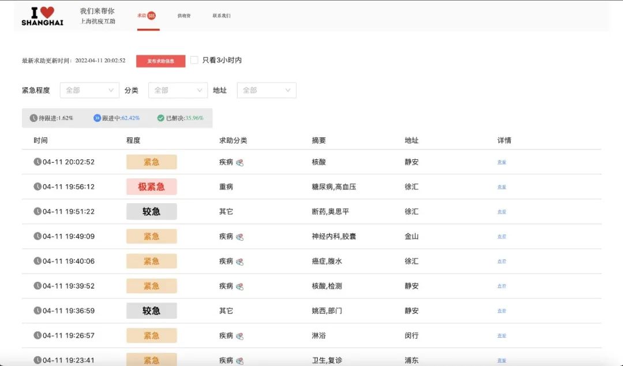Click the red 发布求助信息 button
Image resolution: width=623 pixels, height=366 pixels.
pos(160,61)
